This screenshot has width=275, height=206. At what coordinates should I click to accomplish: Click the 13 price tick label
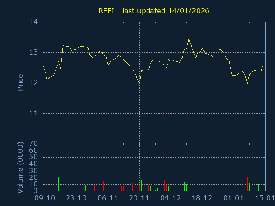pos(34,52)
